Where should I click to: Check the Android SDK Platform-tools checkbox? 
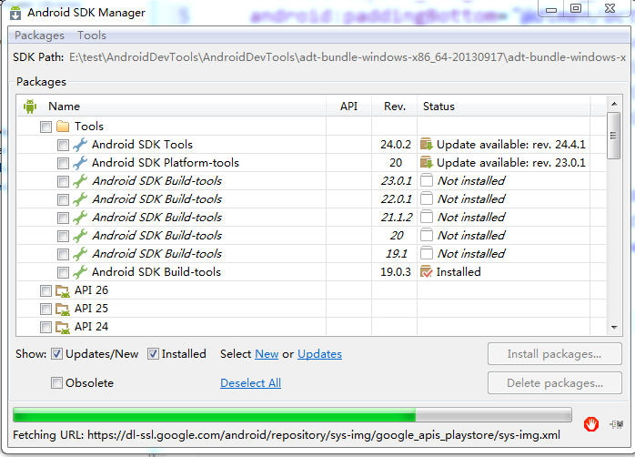pos(63,163)
